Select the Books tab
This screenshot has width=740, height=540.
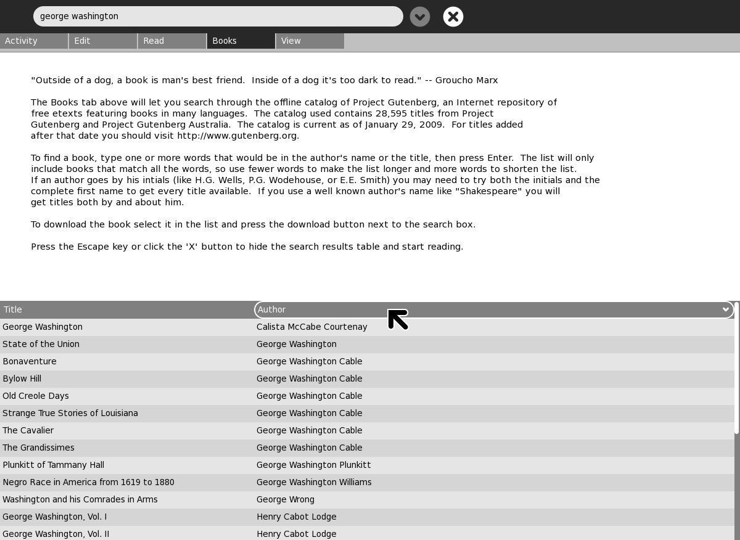(240, 41)
